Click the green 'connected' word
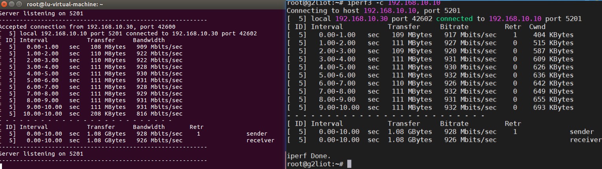 tap(454, 19)
